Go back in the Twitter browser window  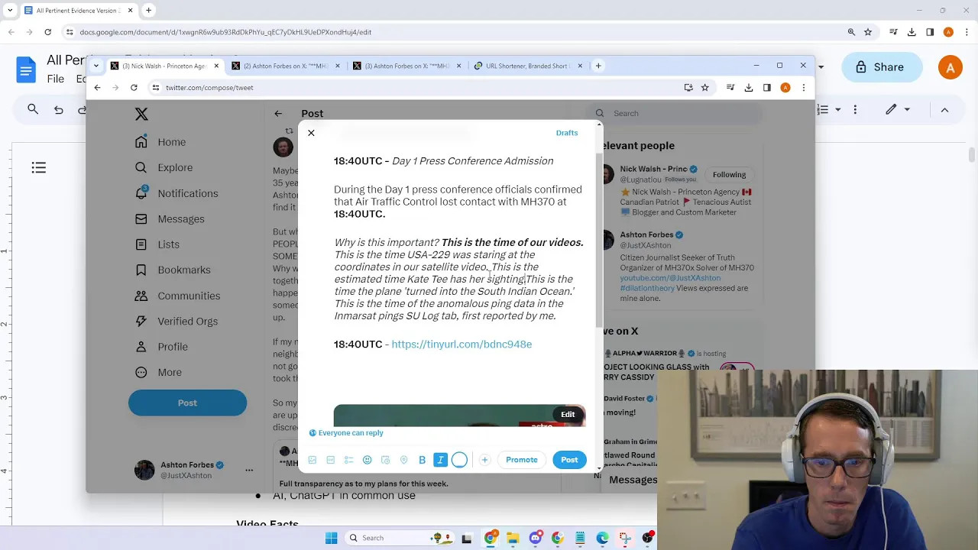(97, 88)
